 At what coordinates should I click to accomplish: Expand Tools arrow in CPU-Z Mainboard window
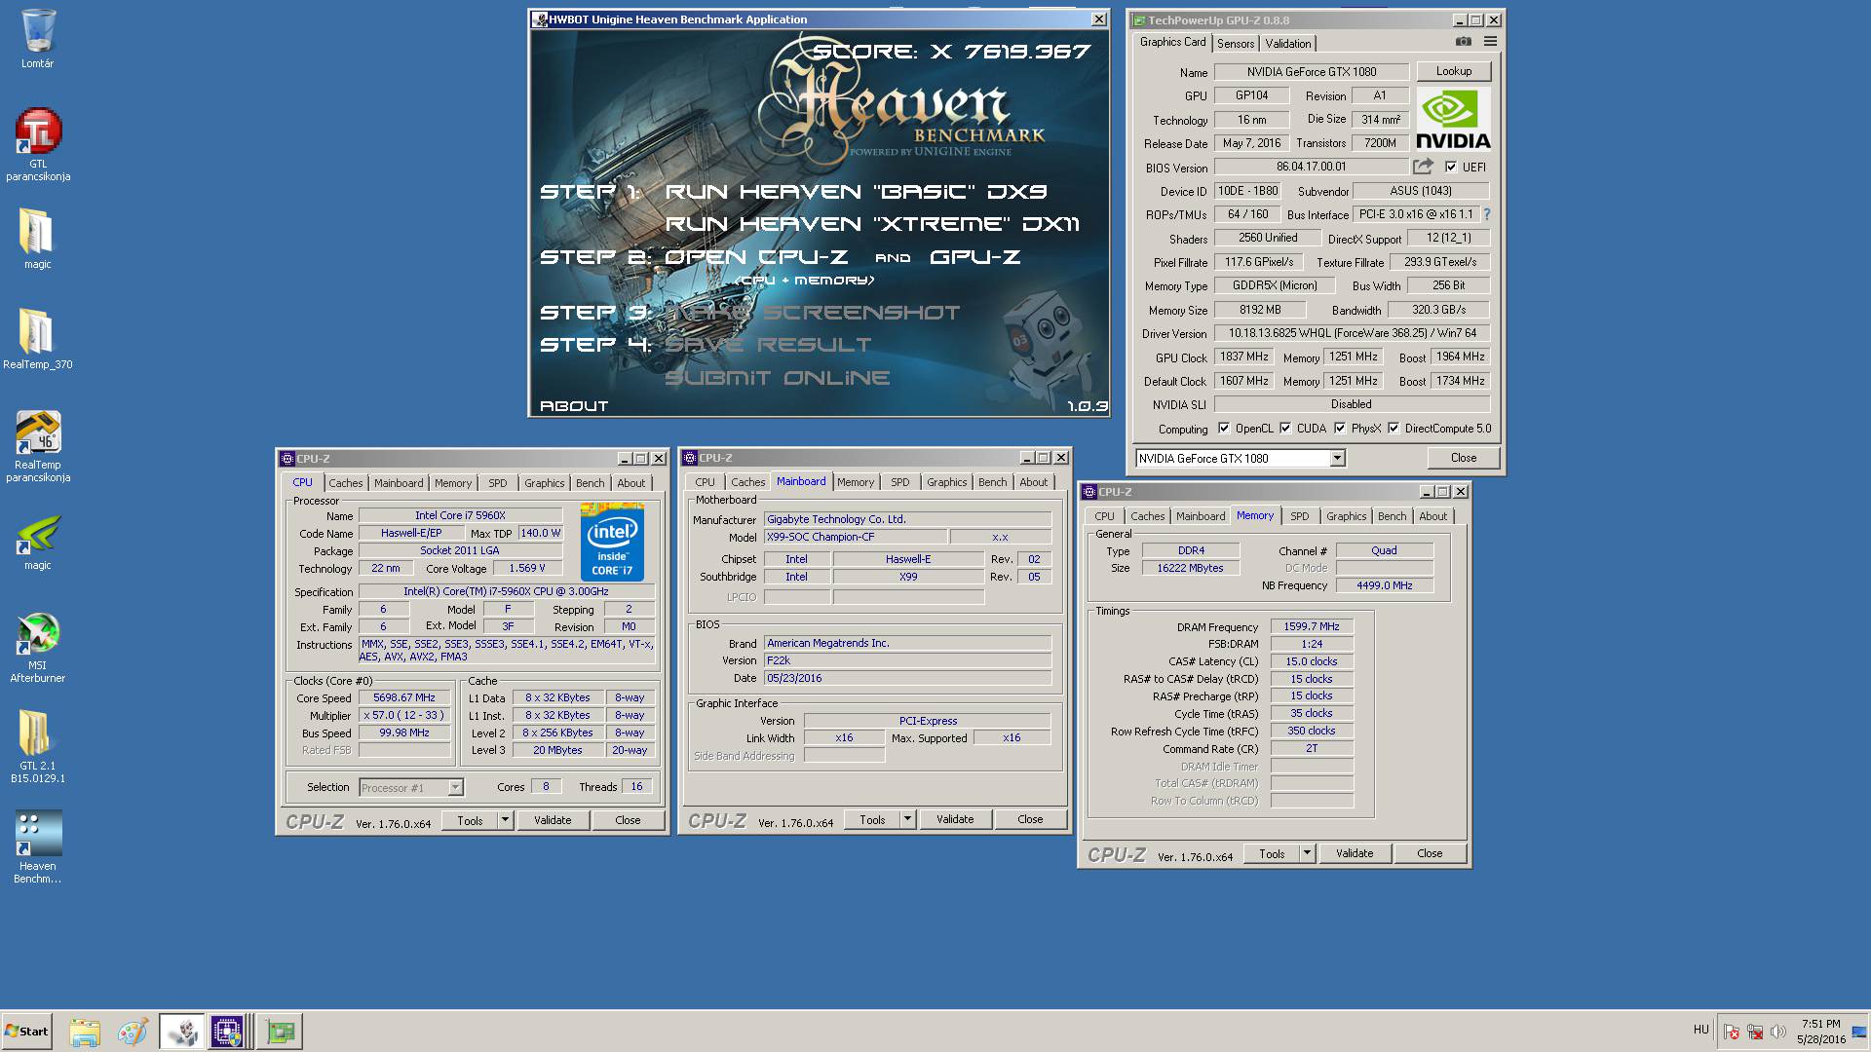pos(907,819)
